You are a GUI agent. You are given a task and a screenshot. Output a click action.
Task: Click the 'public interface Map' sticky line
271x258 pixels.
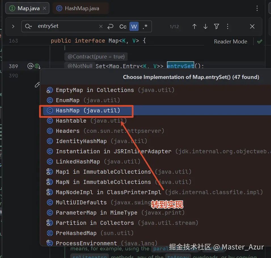(98, 41)
